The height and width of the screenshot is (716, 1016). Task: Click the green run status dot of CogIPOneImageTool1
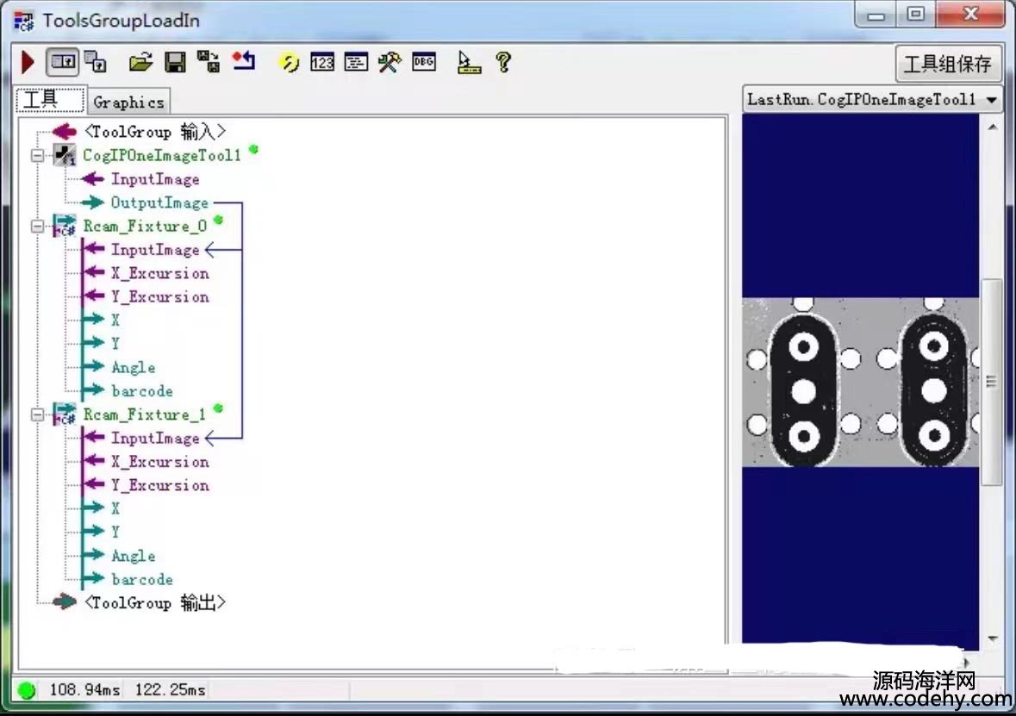[x=254, y=150]
